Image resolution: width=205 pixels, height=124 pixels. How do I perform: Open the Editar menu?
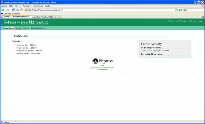[11, 6]
